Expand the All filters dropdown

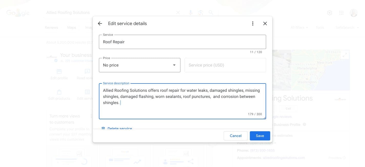[x=299, y=28]
